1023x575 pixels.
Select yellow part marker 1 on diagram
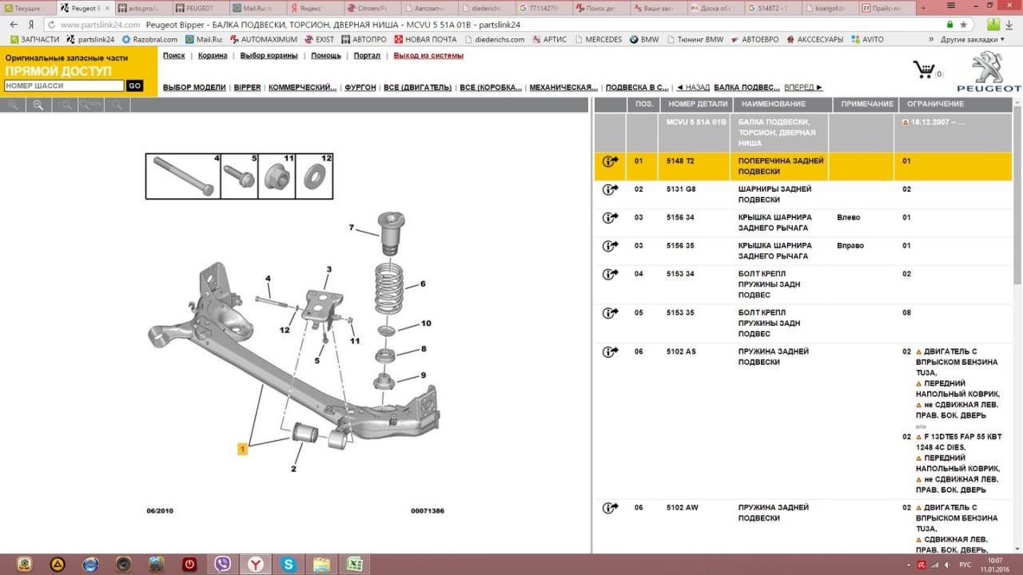coord(242,450)
